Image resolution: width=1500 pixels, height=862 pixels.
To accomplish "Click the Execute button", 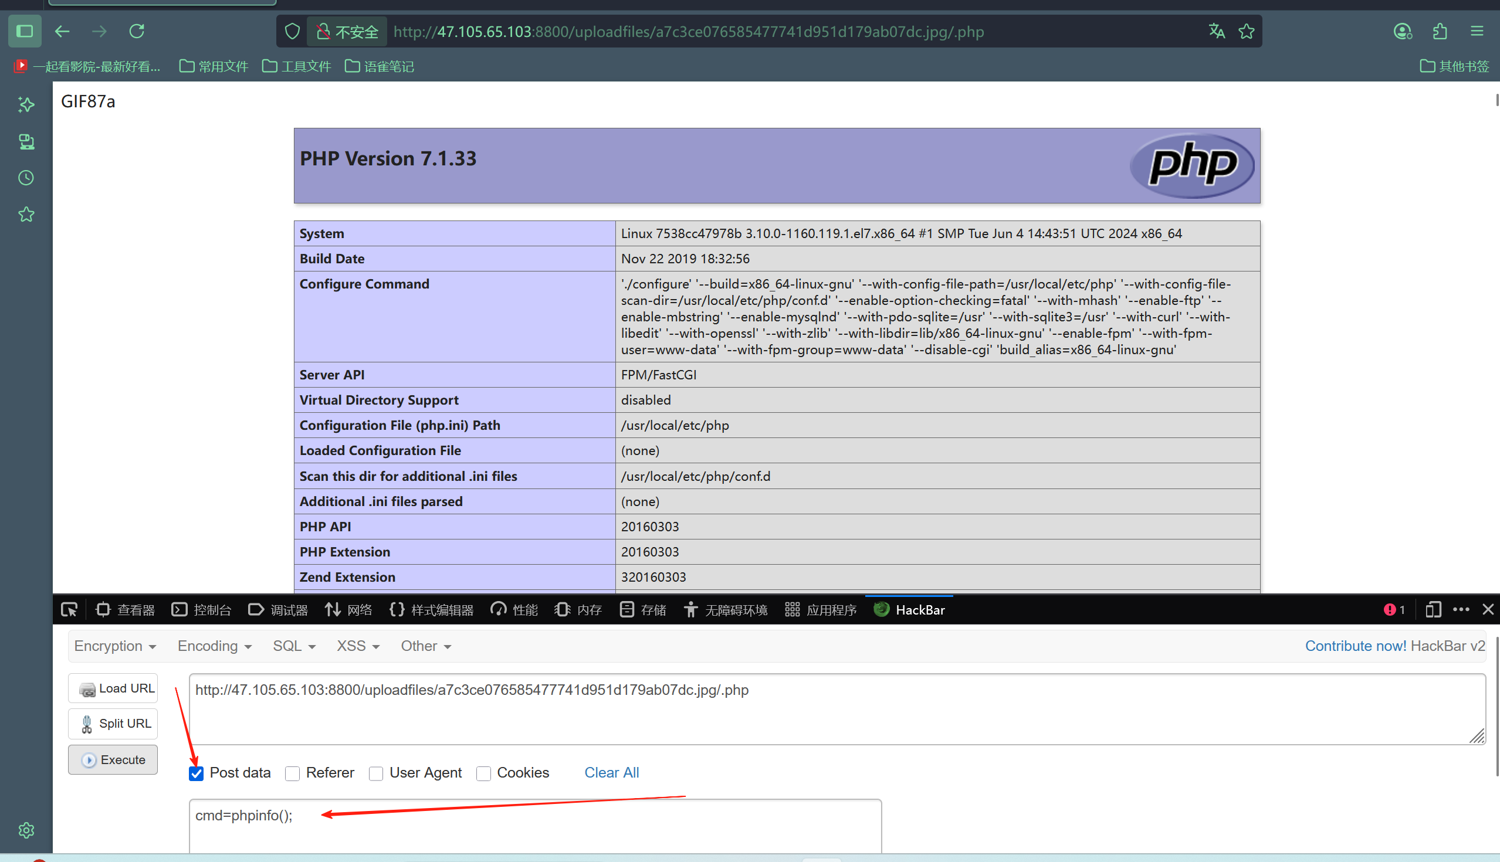I will [x=113, y=759].
